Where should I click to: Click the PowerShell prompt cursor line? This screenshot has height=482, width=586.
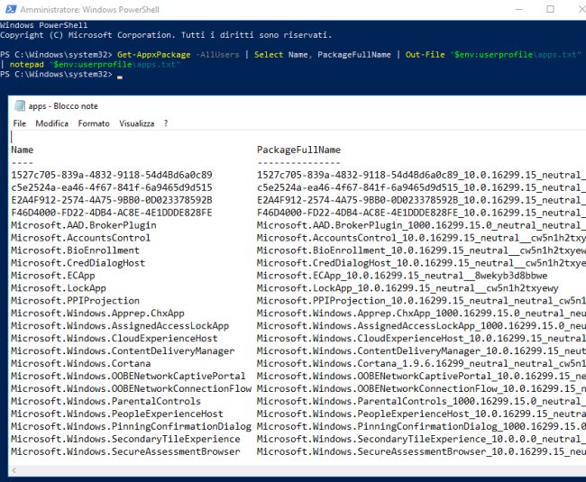(x=61, y=74)
